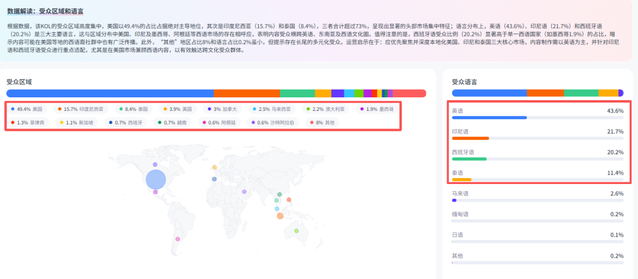Select the 1.3% 菲律宾 legend chip
The height and width of the screenshot is (279, 638).
pos(27,122)
